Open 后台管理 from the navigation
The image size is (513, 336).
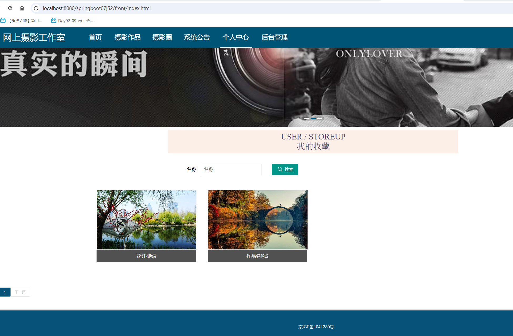point(275,37)
